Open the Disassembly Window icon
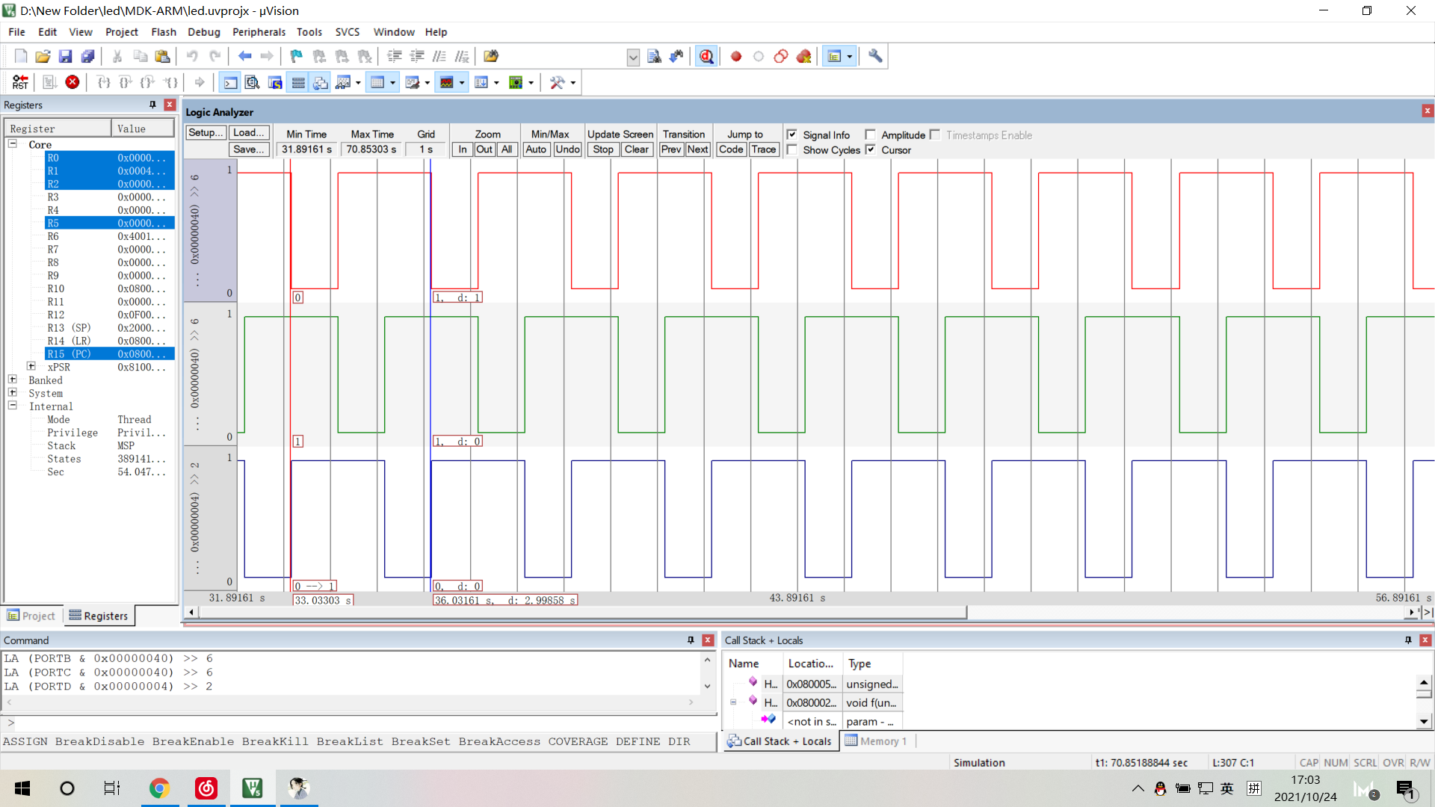1435x807 pixels. (x=252, y=82)
